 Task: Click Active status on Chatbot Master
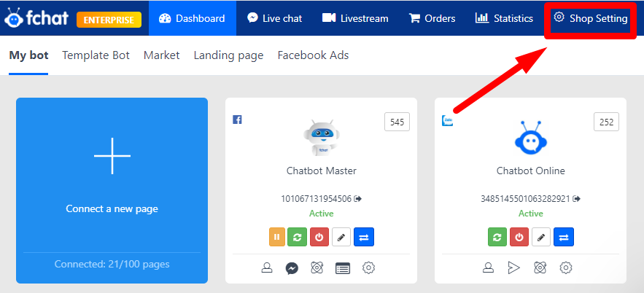point(321,214)
